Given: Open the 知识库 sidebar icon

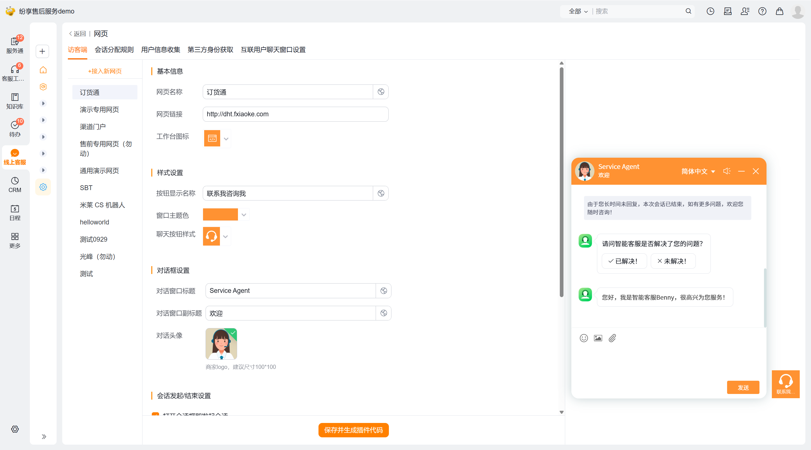Looking at the screenshot, I should pyautogui.click(x=14, y=101).
